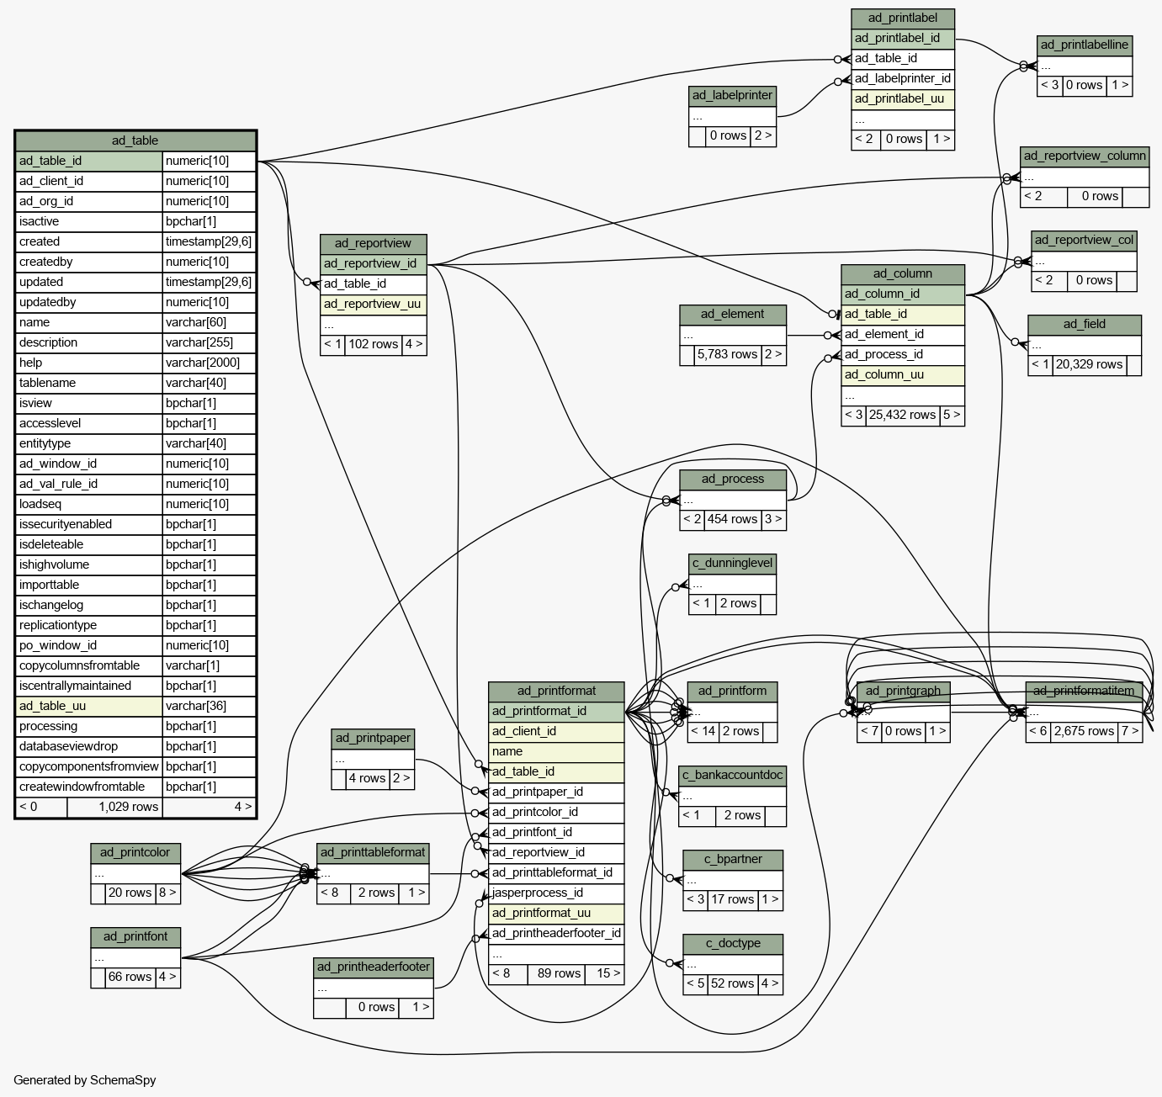The height and width of the screenshot is (1097, 1162).
Task: Click ad_window_id row in ad_table
Action: [x=135, y=464]
